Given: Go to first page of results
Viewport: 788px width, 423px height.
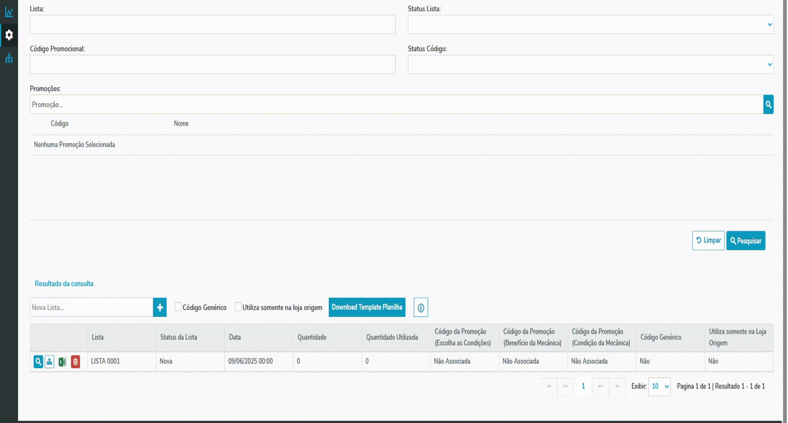Looking at the screenshot, I should click(549, 387).
